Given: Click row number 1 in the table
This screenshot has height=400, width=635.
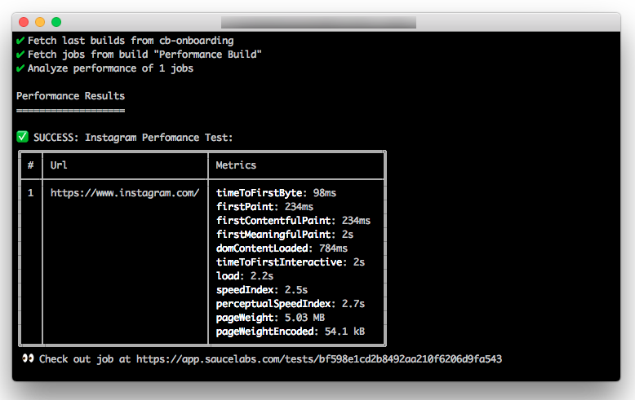Looking at the screenshot, I should (x=30, y=193).
